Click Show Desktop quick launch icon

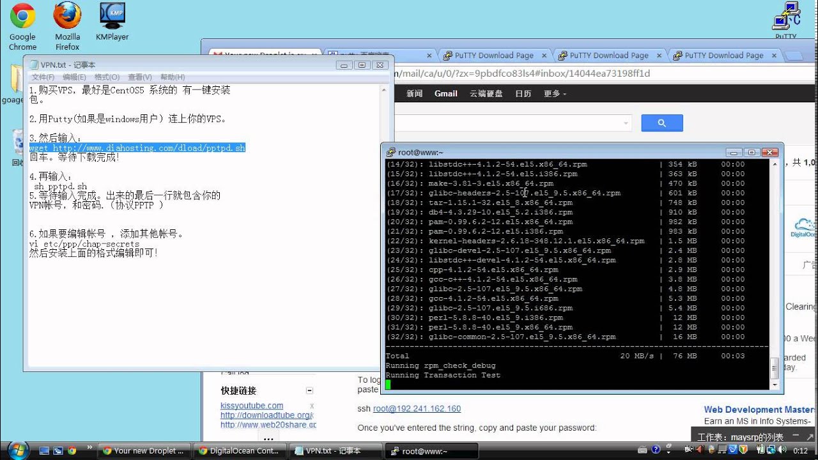[44, 450]
